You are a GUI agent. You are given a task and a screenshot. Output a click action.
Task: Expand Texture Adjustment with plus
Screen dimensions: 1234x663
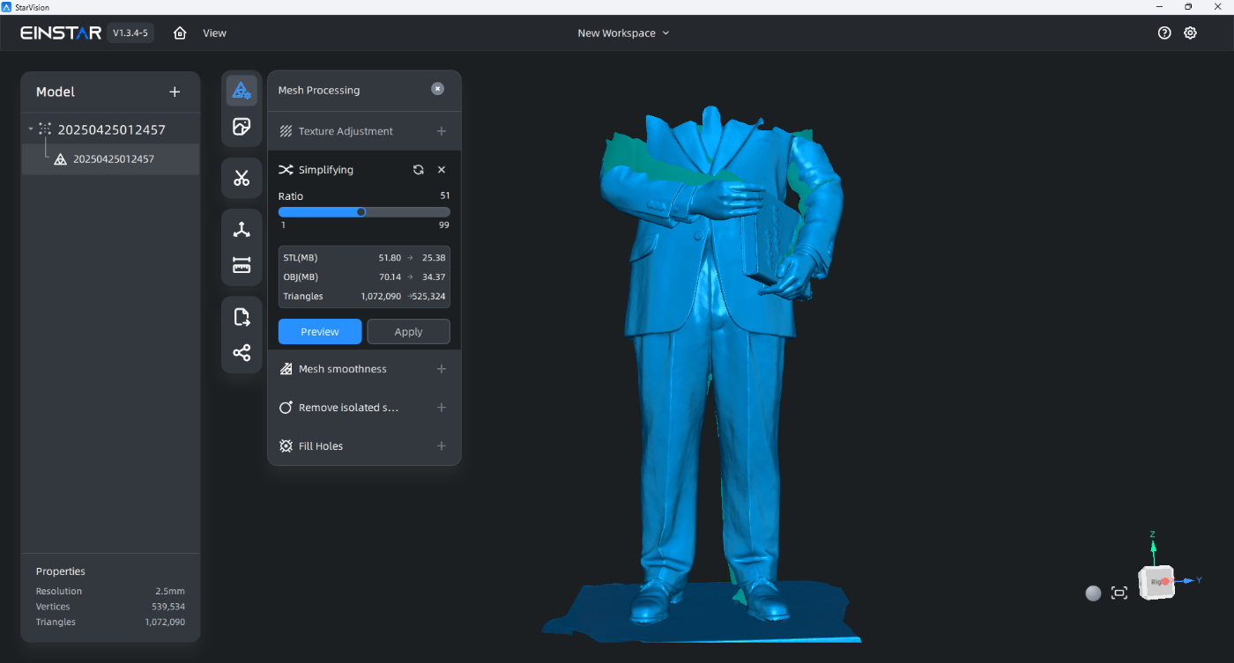pos(442,131)
